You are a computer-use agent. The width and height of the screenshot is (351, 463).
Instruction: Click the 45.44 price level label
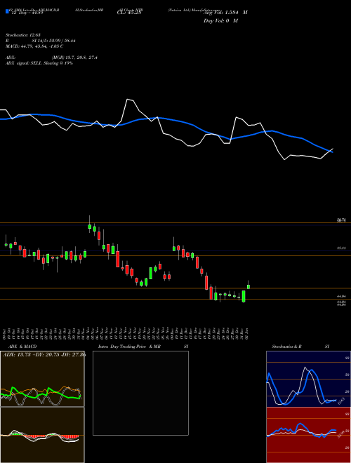click(x=342, y=248)
